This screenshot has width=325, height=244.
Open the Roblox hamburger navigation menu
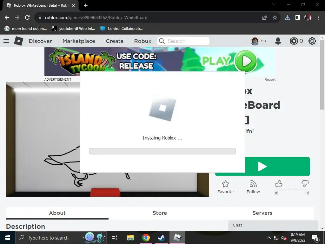(6, 41)
